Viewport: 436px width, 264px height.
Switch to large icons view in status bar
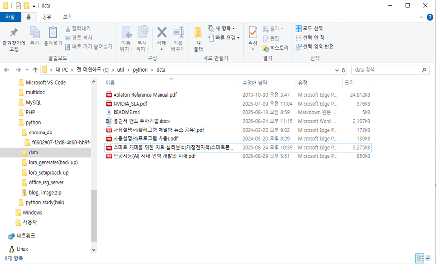point(429,258)
